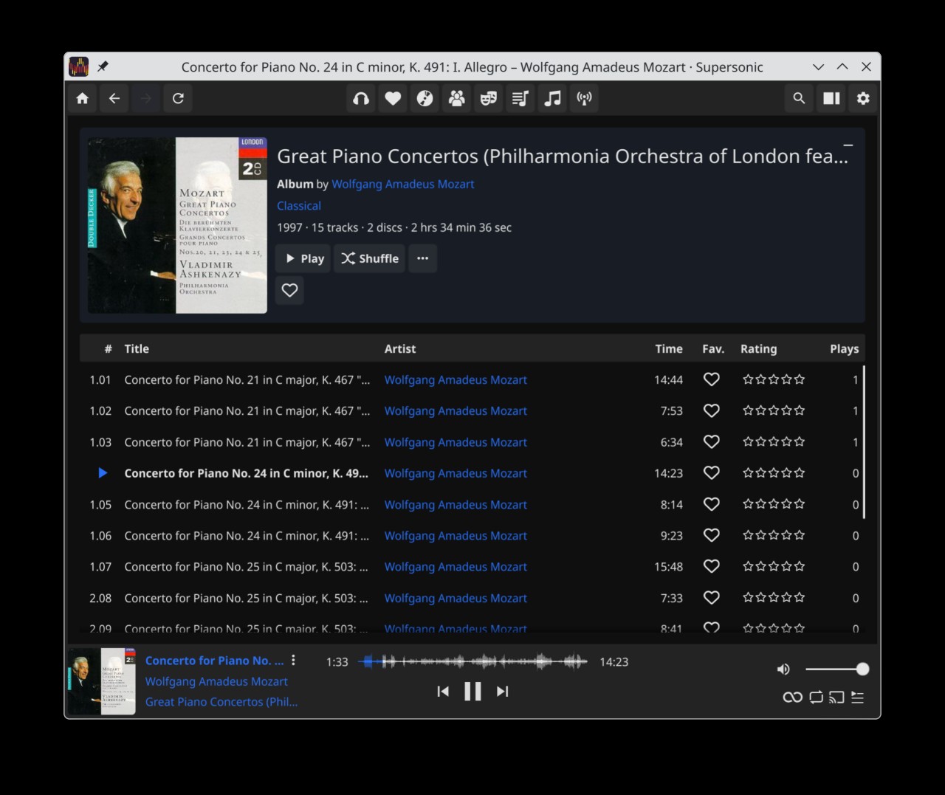This screenshot has width=945, height=795.
Task: Mark track 1.05 as favorite
Action: pos(711,504)
